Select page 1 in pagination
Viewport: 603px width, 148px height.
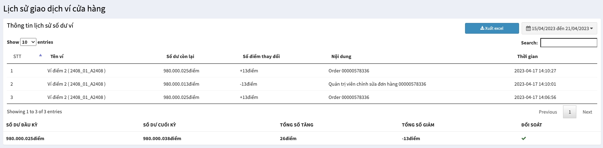(569, 112)
